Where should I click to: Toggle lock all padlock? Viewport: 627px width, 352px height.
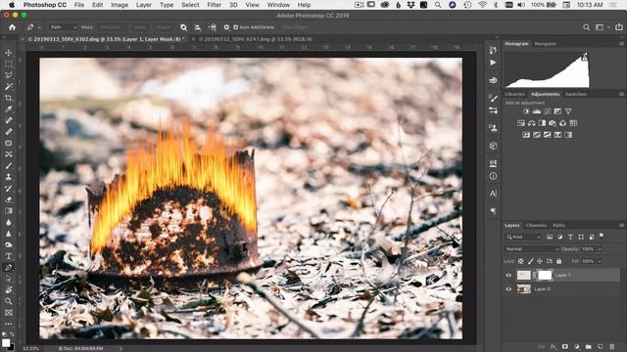coord(559,261)
